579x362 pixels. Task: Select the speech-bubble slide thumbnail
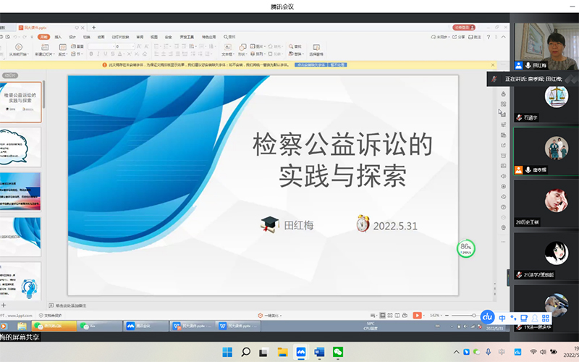[20, 147]
